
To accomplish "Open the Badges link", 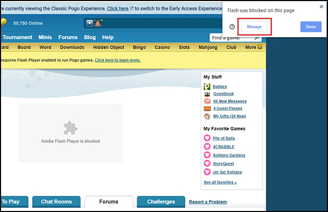I will (220, 86).
